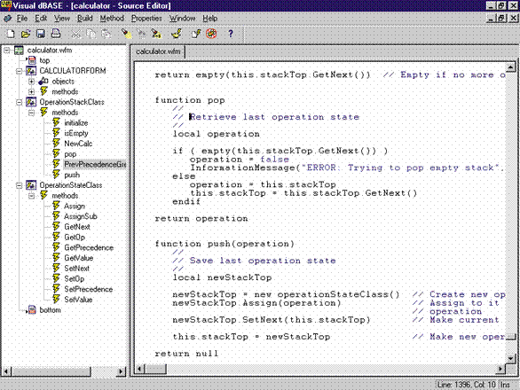The width and height of the screenshot is (520, 390).
Task: Select the isEmpty method in tree
Action: (76, 133)
